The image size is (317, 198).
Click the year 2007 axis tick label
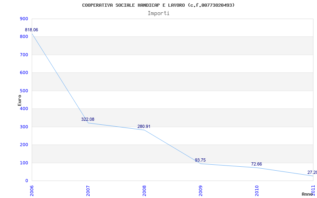tap(88, 190)
